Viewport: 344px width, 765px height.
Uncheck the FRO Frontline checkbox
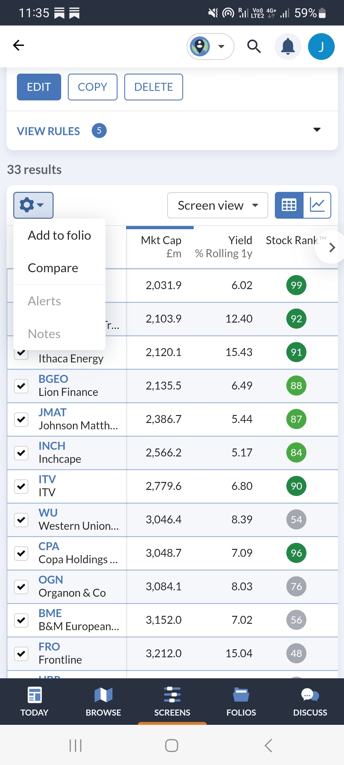pyautogui.click(x=21, y=654)
